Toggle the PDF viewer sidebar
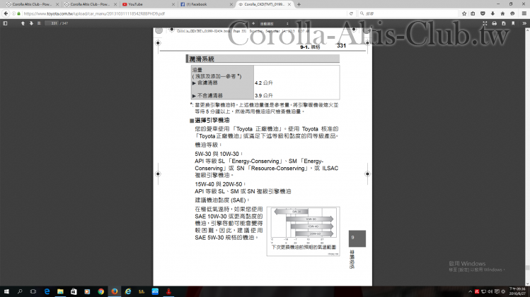The width and height of the screenshot is (530, 297). (x=5, y=23)
